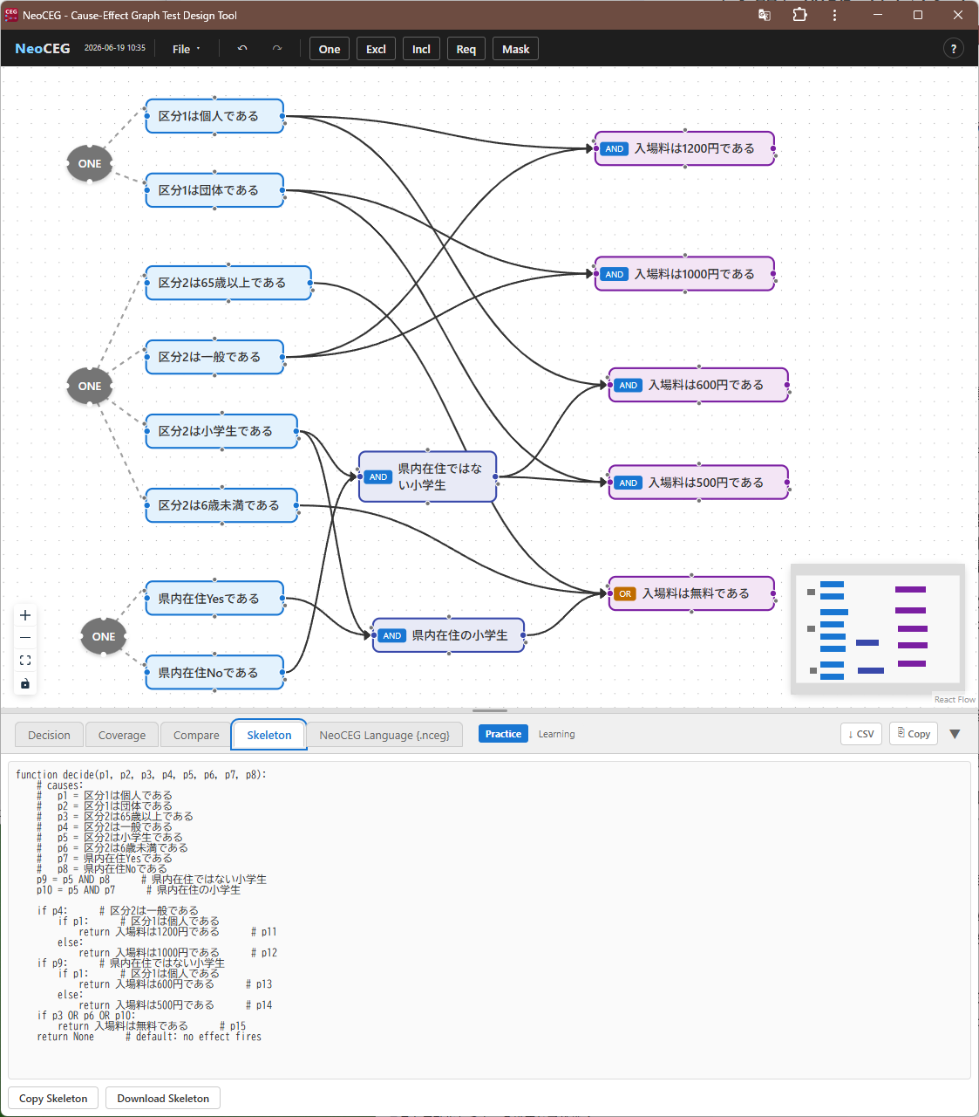Screen dimensions: 979x1117
Task: Toggle the canvas lock icon
Action: tap(25, 683)
